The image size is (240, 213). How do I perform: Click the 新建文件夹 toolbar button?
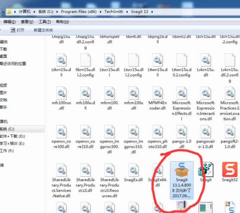point(43,30)
